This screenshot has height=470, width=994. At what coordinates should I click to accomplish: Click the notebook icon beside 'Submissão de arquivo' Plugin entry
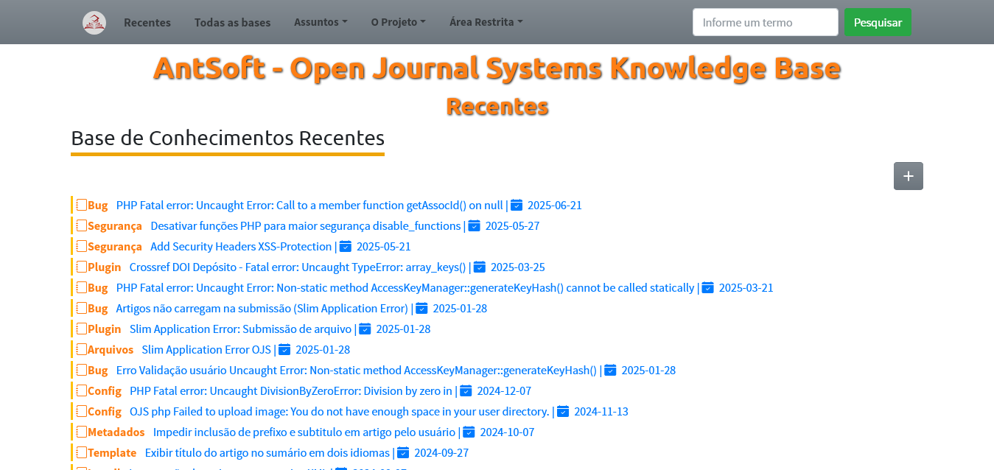click(x=82, y=329)
